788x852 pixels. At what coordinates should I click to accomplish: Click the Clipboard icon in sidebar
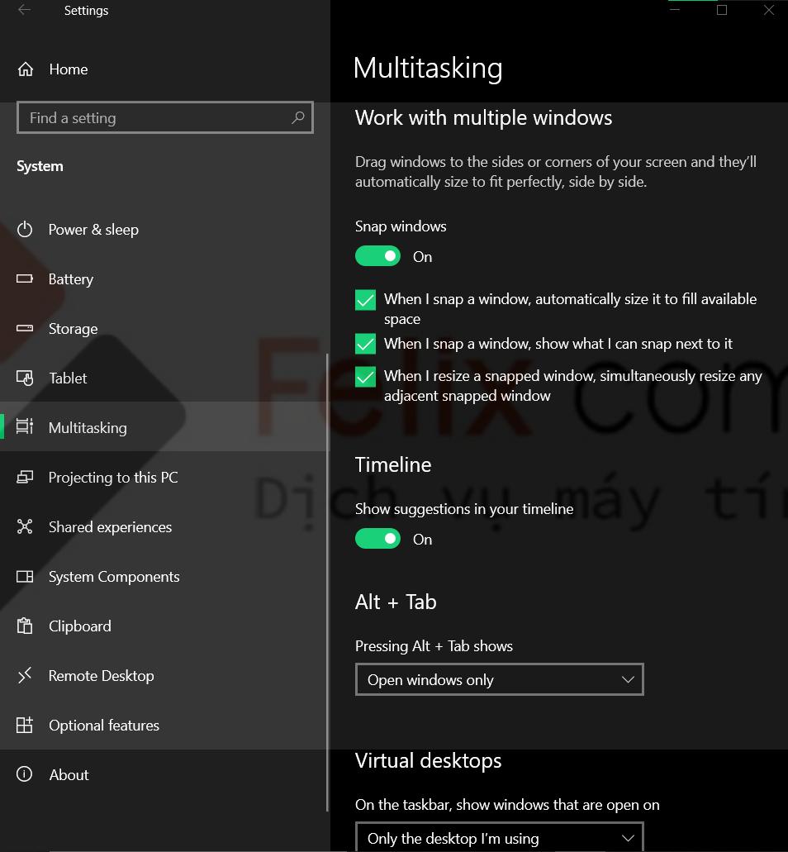(26, 626)
